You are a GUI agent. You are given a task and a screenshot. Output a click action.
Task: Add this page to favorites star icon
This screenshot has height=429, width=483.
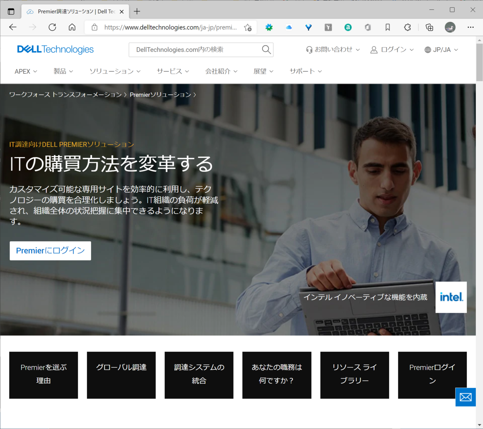point(248,27)
